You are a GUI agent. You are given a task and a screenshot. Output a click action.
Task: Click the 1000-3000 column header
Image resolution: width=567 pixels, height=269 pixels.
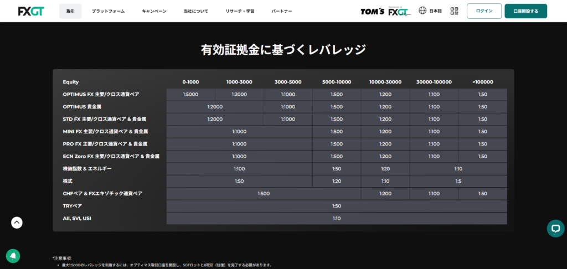[x=239, y=82]
